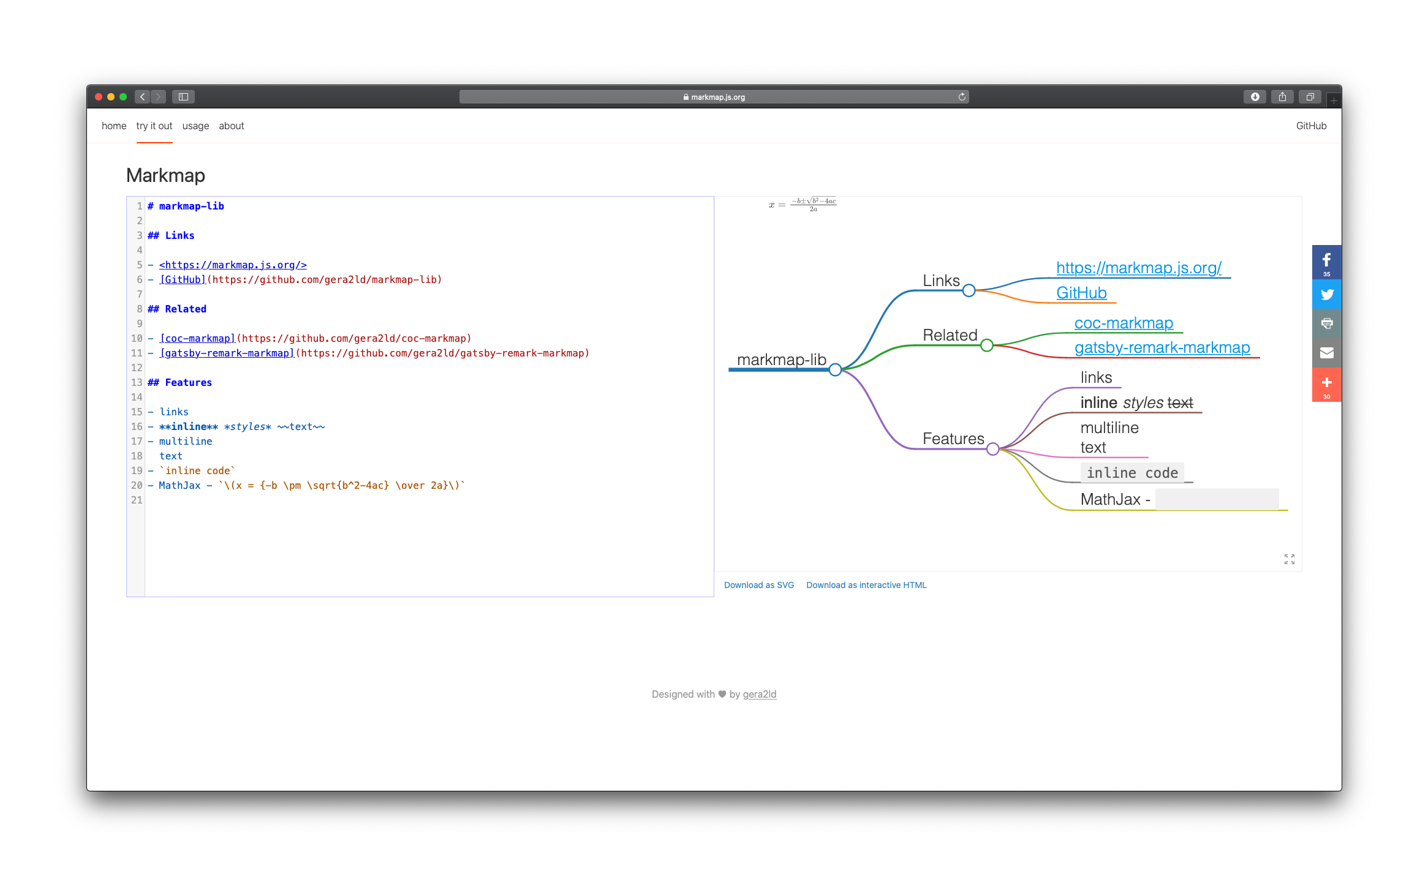Click the email share icon

(x=1326, y=353)
